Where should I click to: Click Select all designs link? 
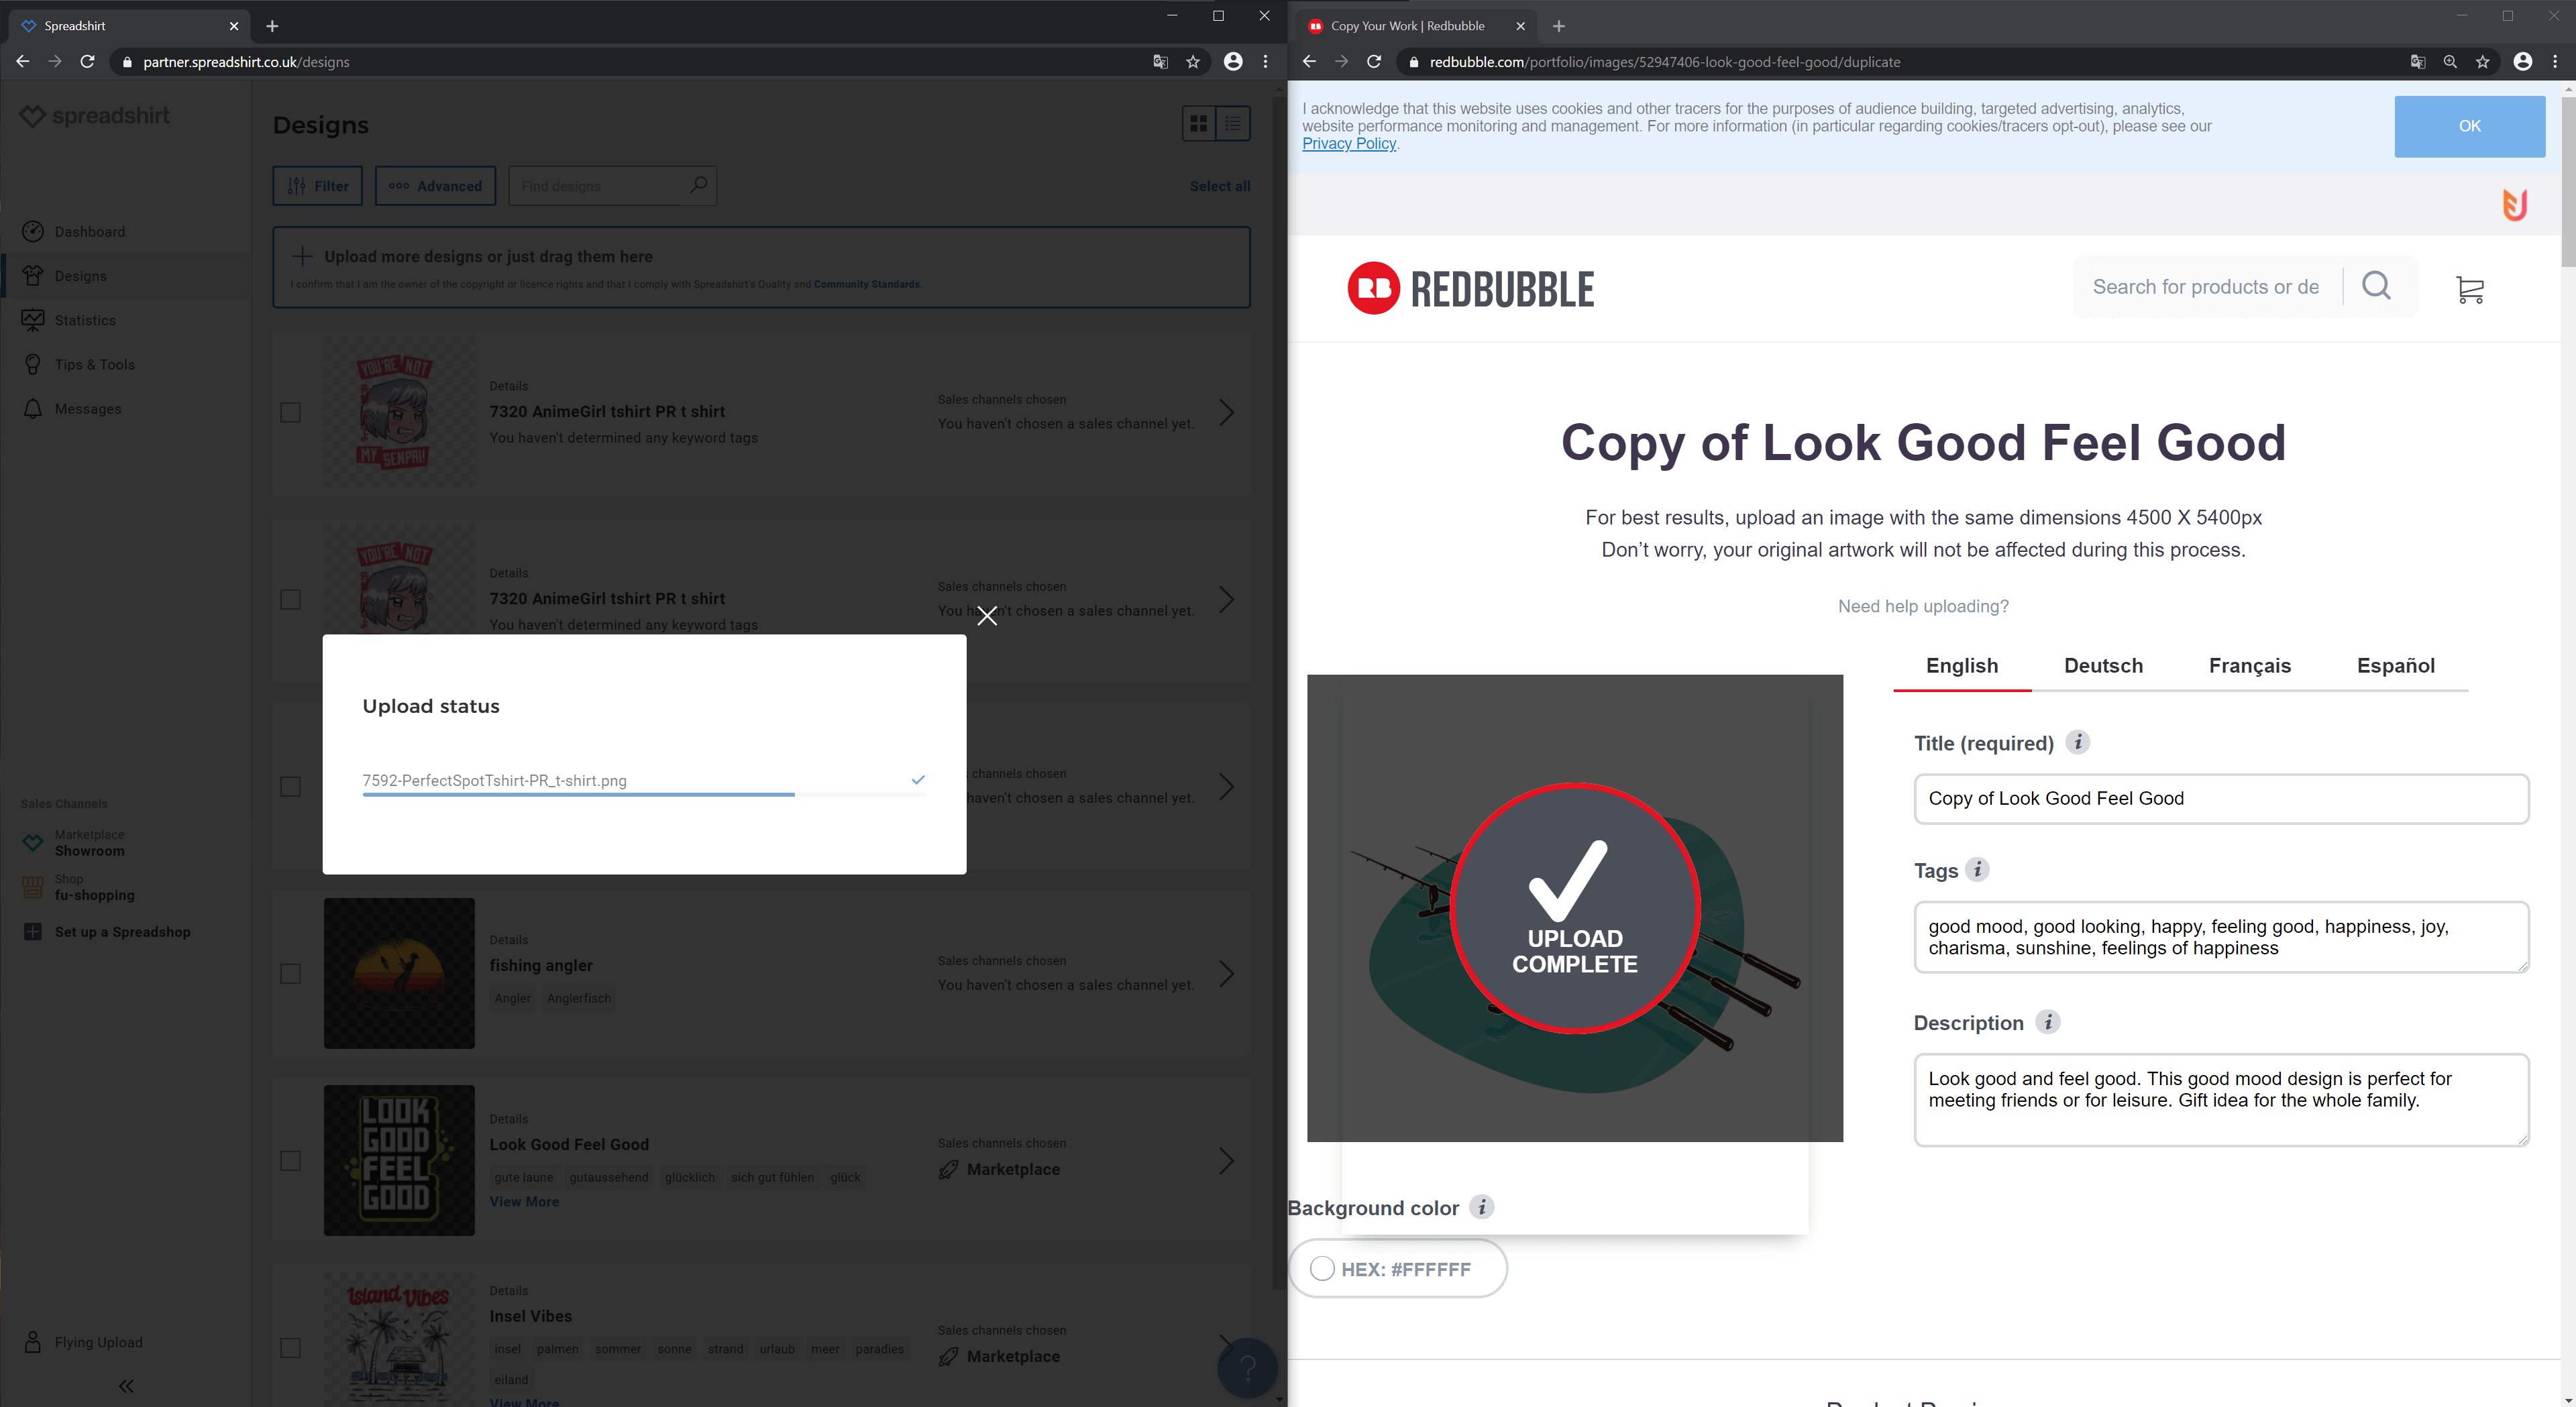1219,186
